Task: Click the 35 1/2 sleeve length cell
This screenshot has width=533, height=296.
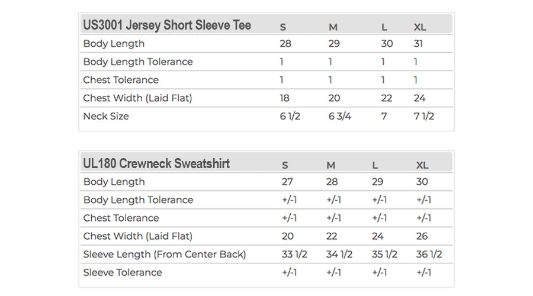Action: (385, 254)
